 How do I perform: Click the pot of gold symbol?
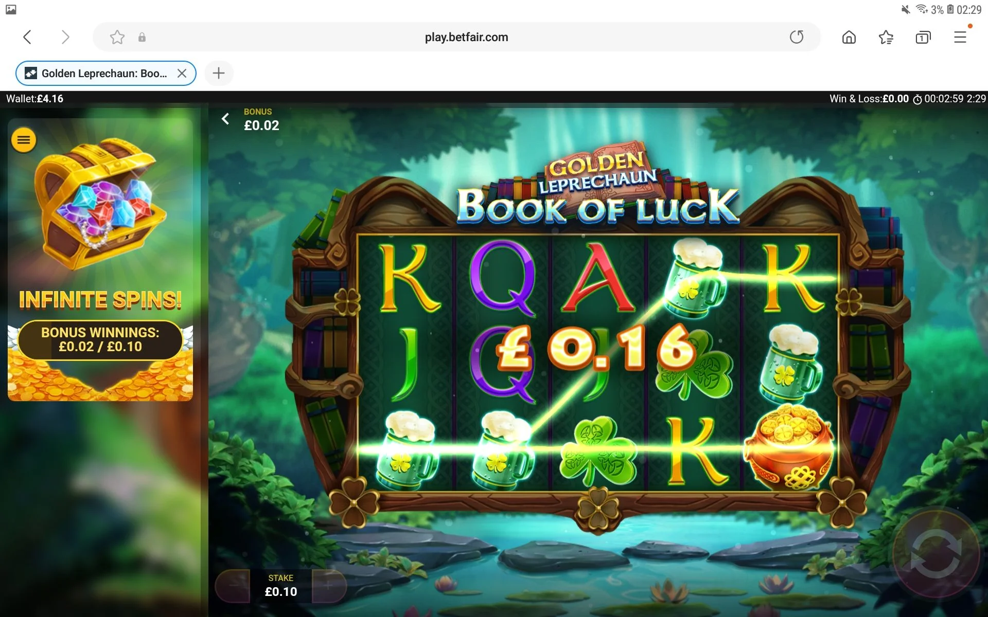pyautogui.click(x=789, y=446)
